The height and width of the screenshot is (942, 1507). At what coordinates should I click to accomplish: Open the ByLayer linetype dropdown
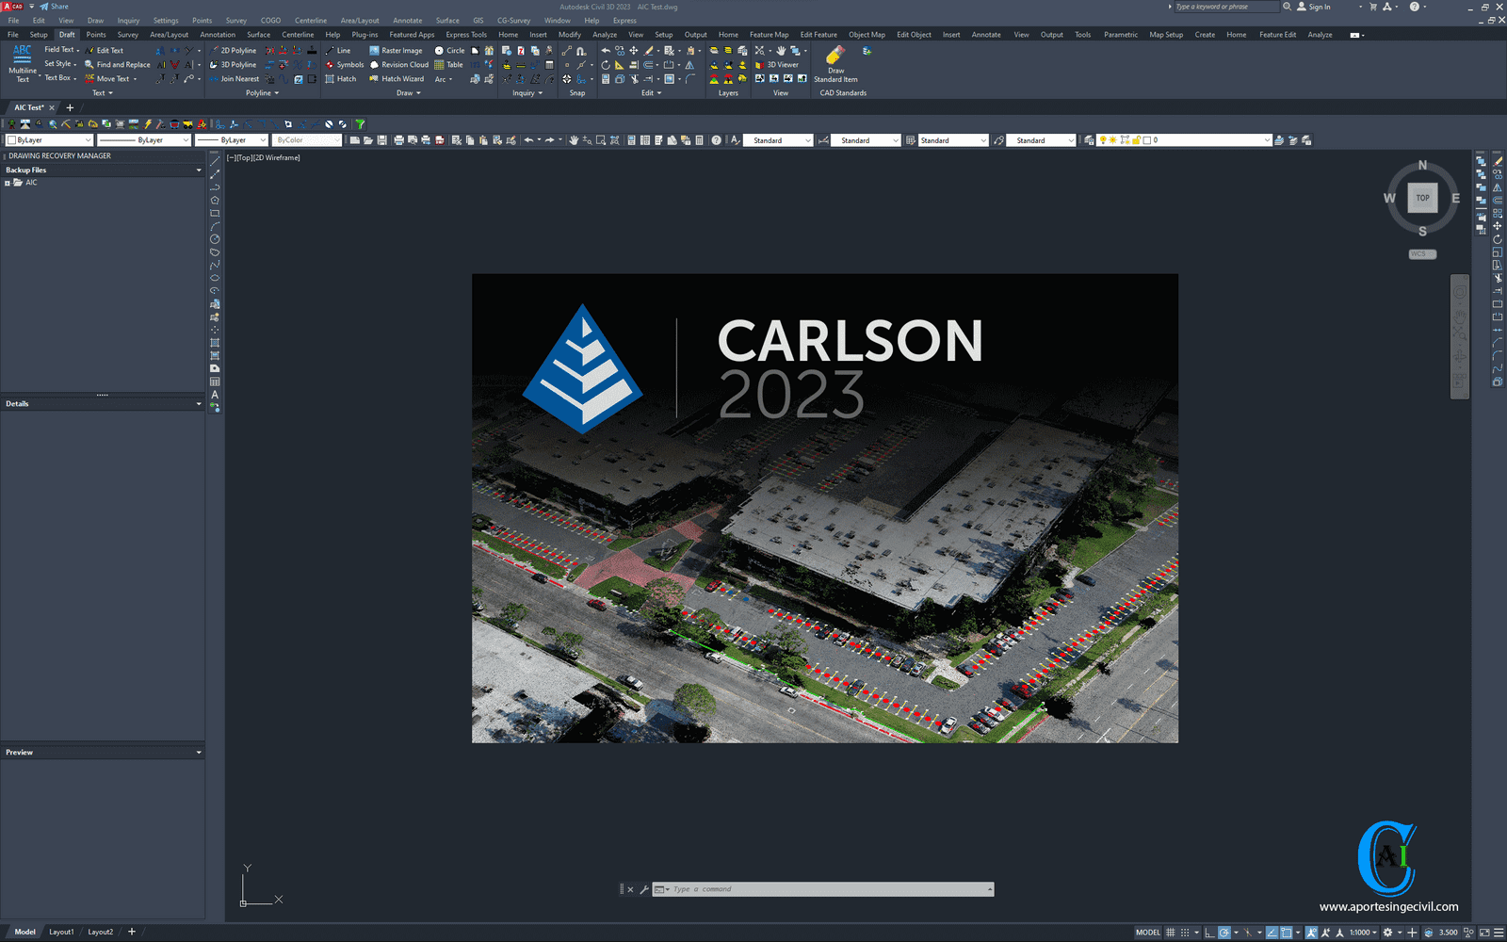coord(144,140)
